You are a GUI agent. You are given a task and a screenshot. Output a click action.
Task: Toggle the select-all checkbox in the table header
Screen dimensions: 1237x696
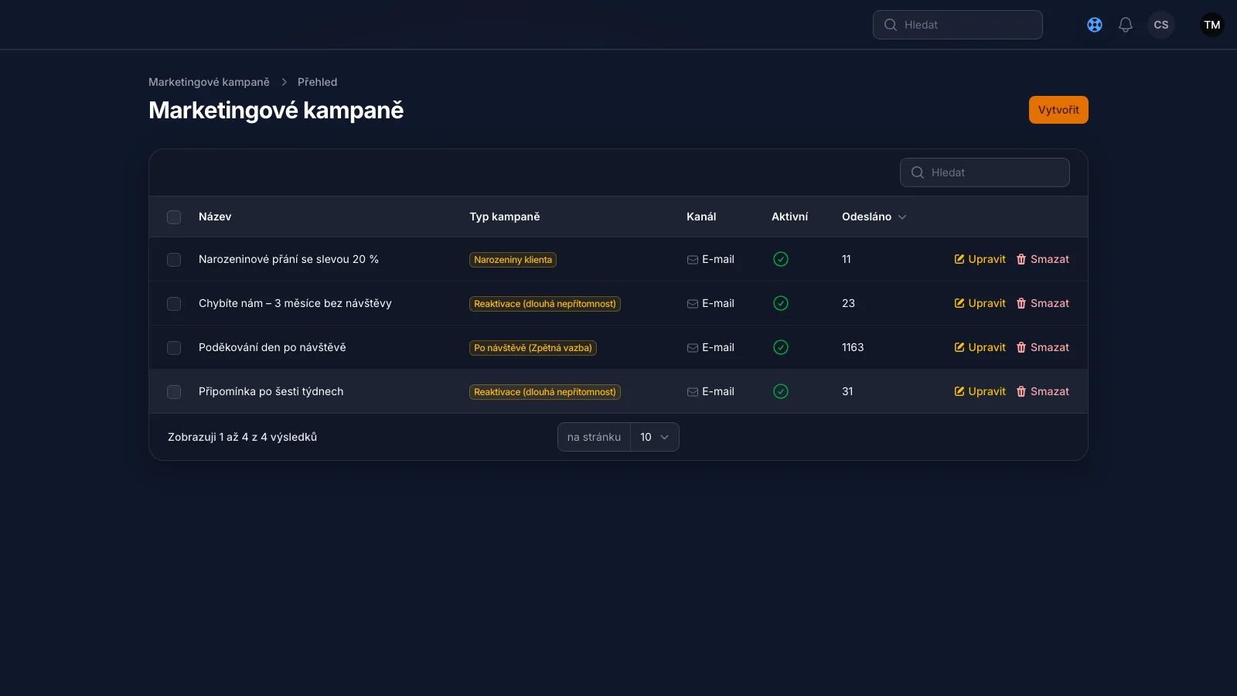pos(174,217)
